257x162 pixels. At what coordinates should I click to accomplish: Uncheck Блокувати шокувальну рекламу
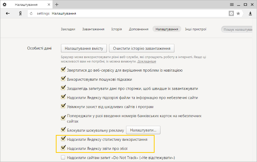(63, 130)
